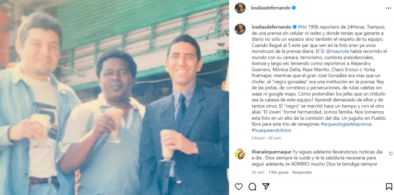Open header profile picture of losdiasdefernando
The width and height of the screenshot is (394, 195).
[x=240, y=8]
